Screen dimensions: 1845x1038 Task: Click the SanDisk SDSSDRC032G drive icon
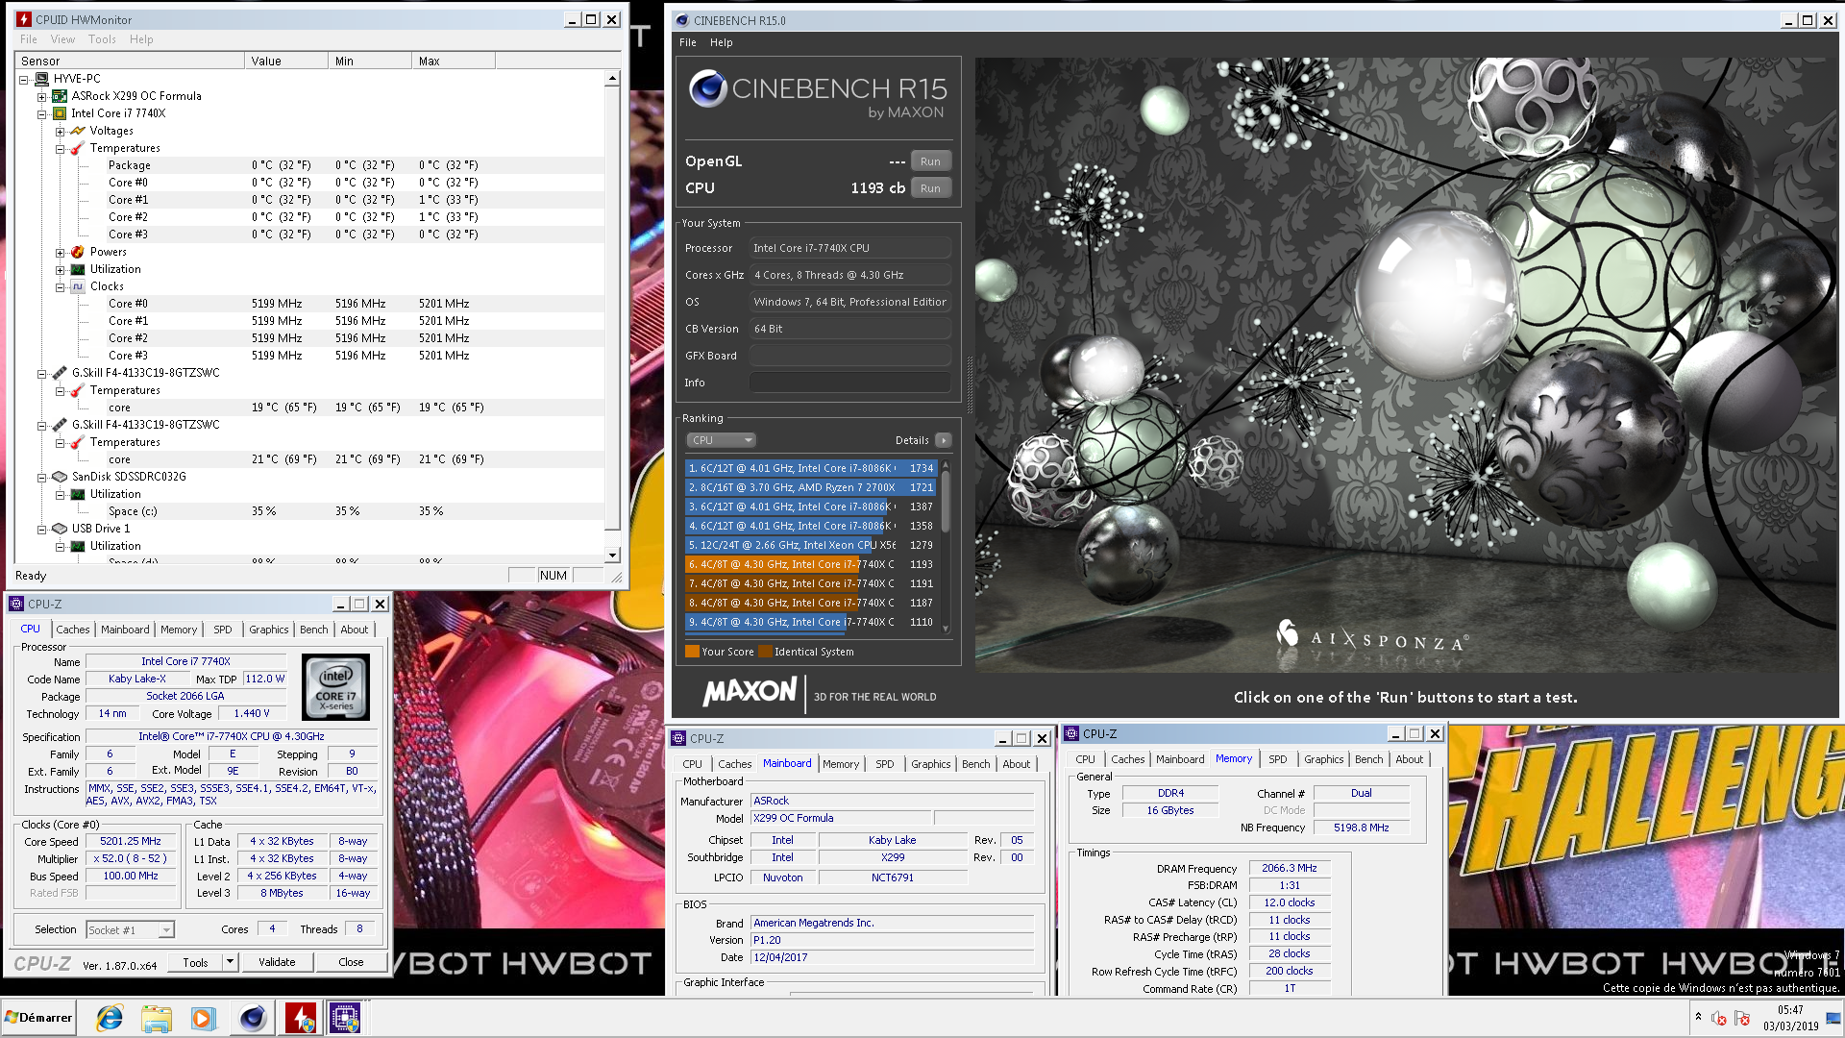click(60, 477)
